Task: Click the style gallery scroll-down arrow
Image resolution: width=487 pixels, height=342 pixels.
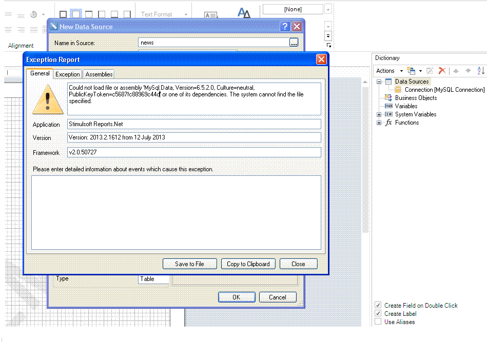Action: pos(328,26)
